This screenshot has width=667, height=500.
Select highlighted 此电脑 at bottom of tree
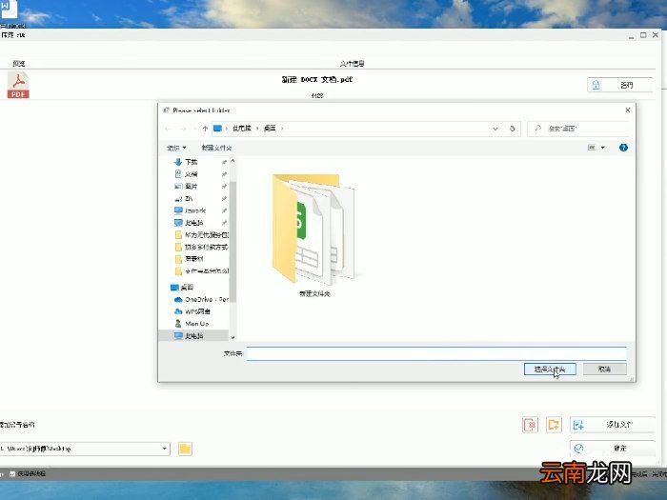(x=194, y=336)
